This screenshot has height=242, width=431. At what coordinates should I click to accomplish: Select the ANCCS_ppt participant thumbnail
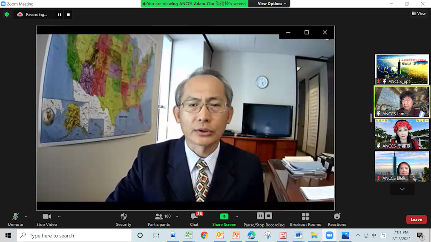(x=402, y=69)
